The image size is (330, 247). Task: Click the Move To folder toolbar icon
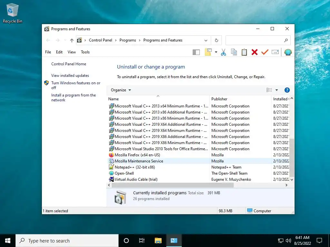tap(208, 52)
